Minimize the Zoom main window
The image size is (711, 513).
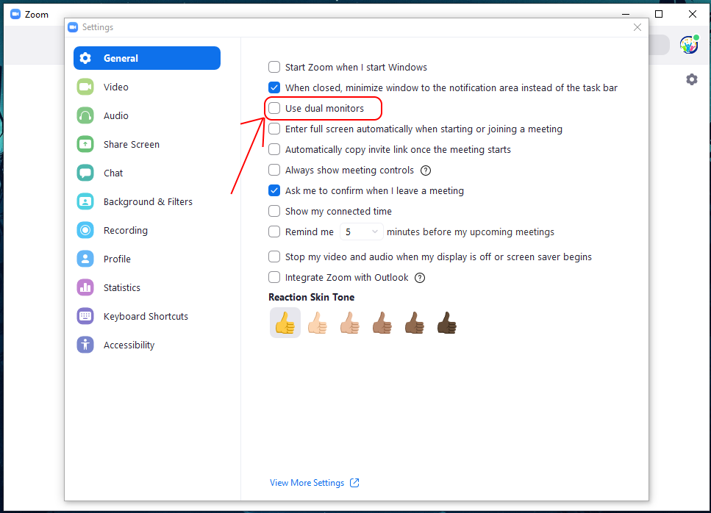click(626, 14)
